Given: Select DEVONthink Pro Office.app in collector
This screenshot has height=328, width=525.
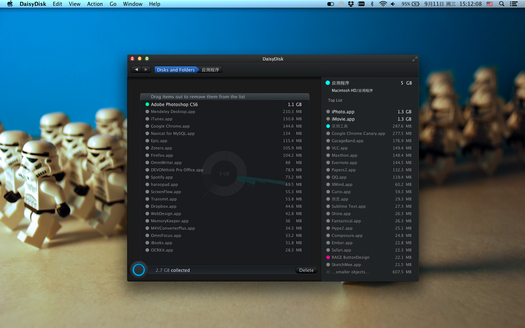Looking at the screenshot, I should 225,170.
